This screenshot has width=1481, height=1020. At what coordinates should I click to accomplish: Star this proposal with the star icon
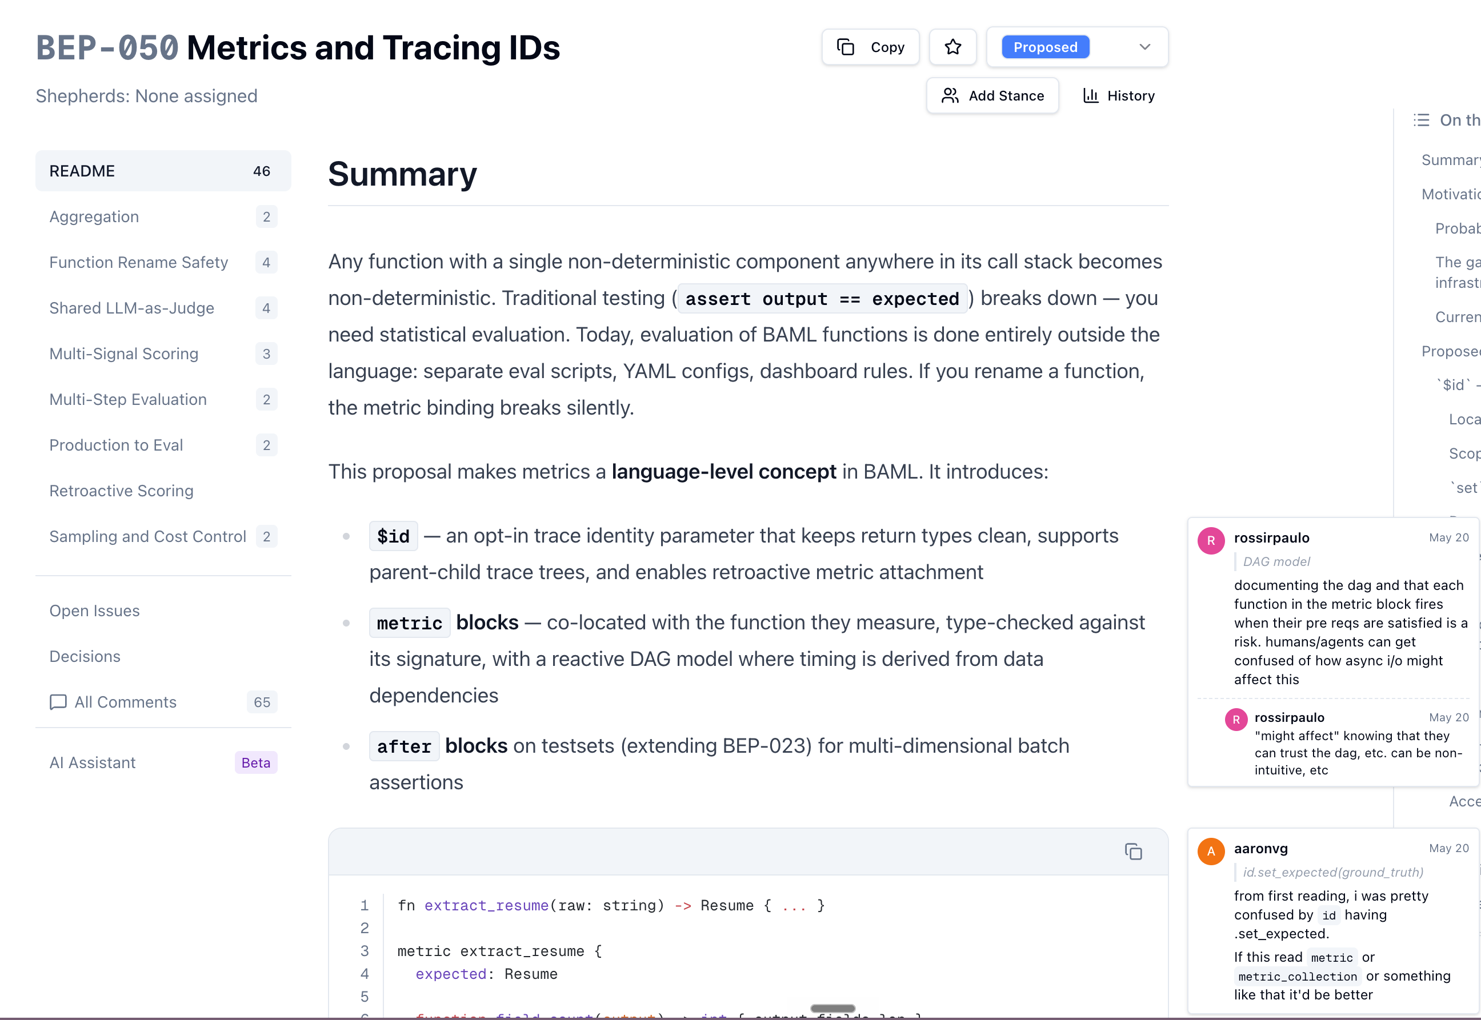[953, 47]
